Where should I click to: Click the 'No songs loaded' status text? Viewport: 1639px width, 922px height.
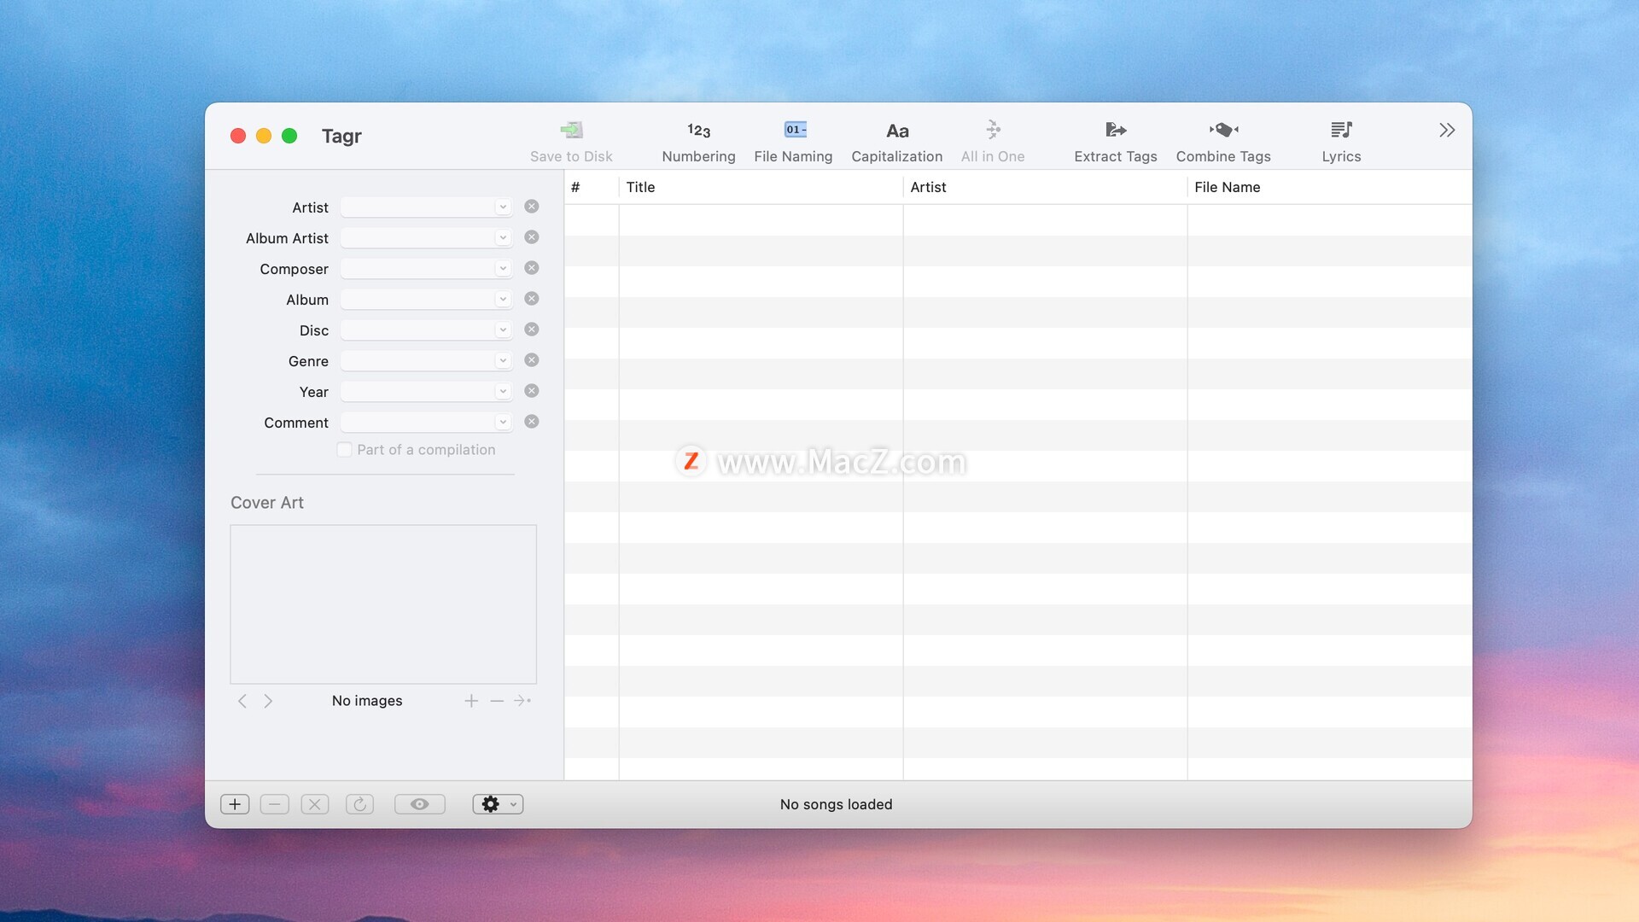click(x=836, y=804)
